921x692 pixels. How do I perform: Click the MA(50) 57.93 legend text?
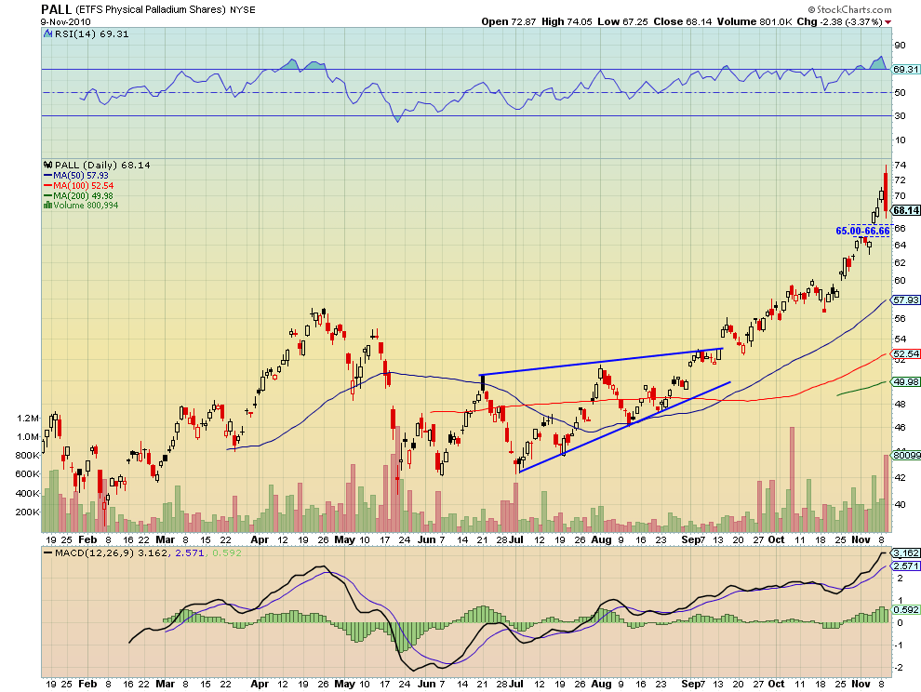coord(80,176)
